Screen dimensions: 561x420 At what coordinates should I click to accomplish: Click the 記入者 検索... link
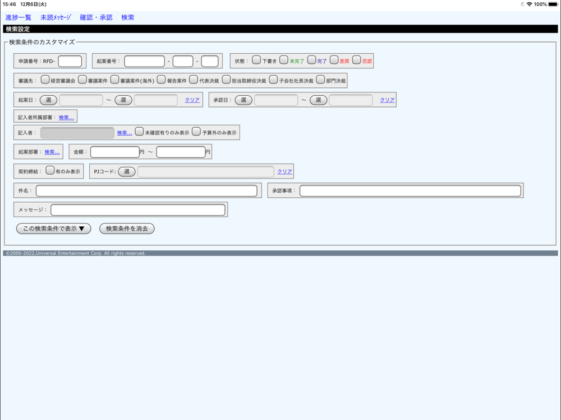click(x=125, y=133)
